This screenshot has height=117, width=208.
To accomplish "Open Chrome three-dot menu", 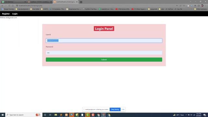I will click(206, 6).
